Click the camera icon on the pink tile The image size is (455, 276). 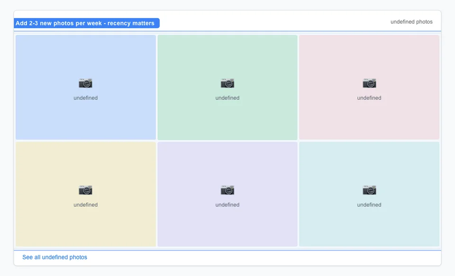(369, 83)
